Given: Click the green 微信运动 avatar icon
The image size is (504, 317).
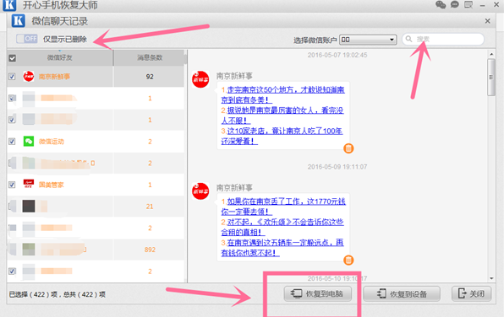Looking at the screenshot, I should [x=29, y=141].
